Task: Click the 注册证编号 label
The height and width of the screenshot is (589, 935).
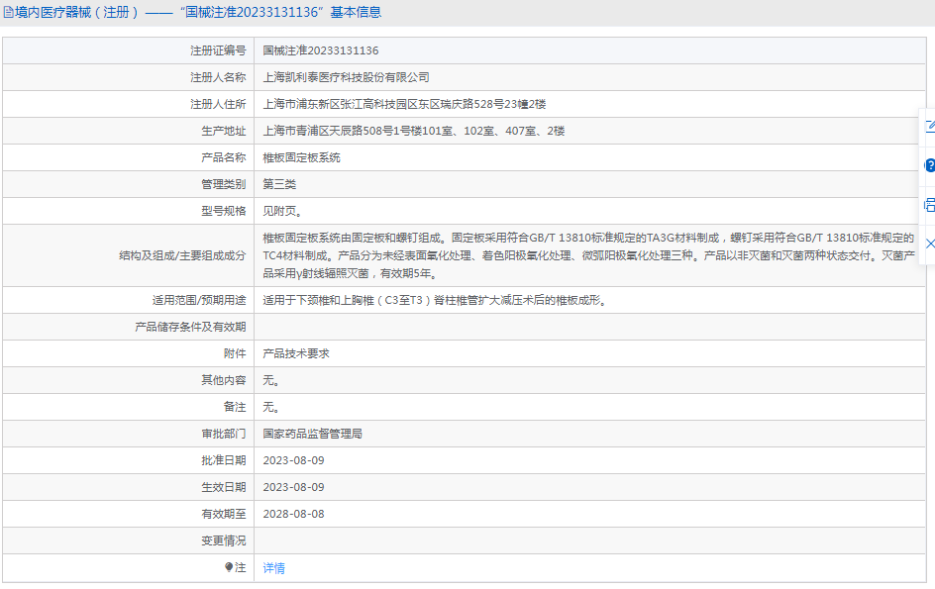Action: point(218,50)
